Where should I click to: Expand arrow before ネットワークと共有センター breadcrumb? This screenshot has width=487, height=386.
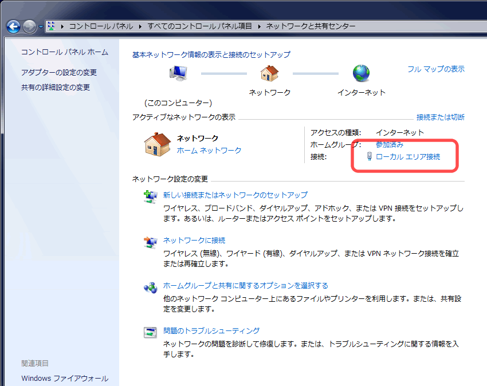click(x=259, y=26)
